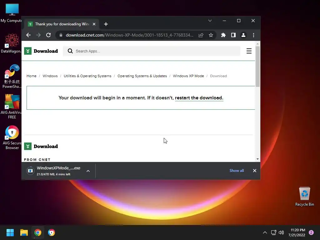The image size is (320, 240).
Task: Click the Chrome taskbar icon
Action: [x=38, y=232]
